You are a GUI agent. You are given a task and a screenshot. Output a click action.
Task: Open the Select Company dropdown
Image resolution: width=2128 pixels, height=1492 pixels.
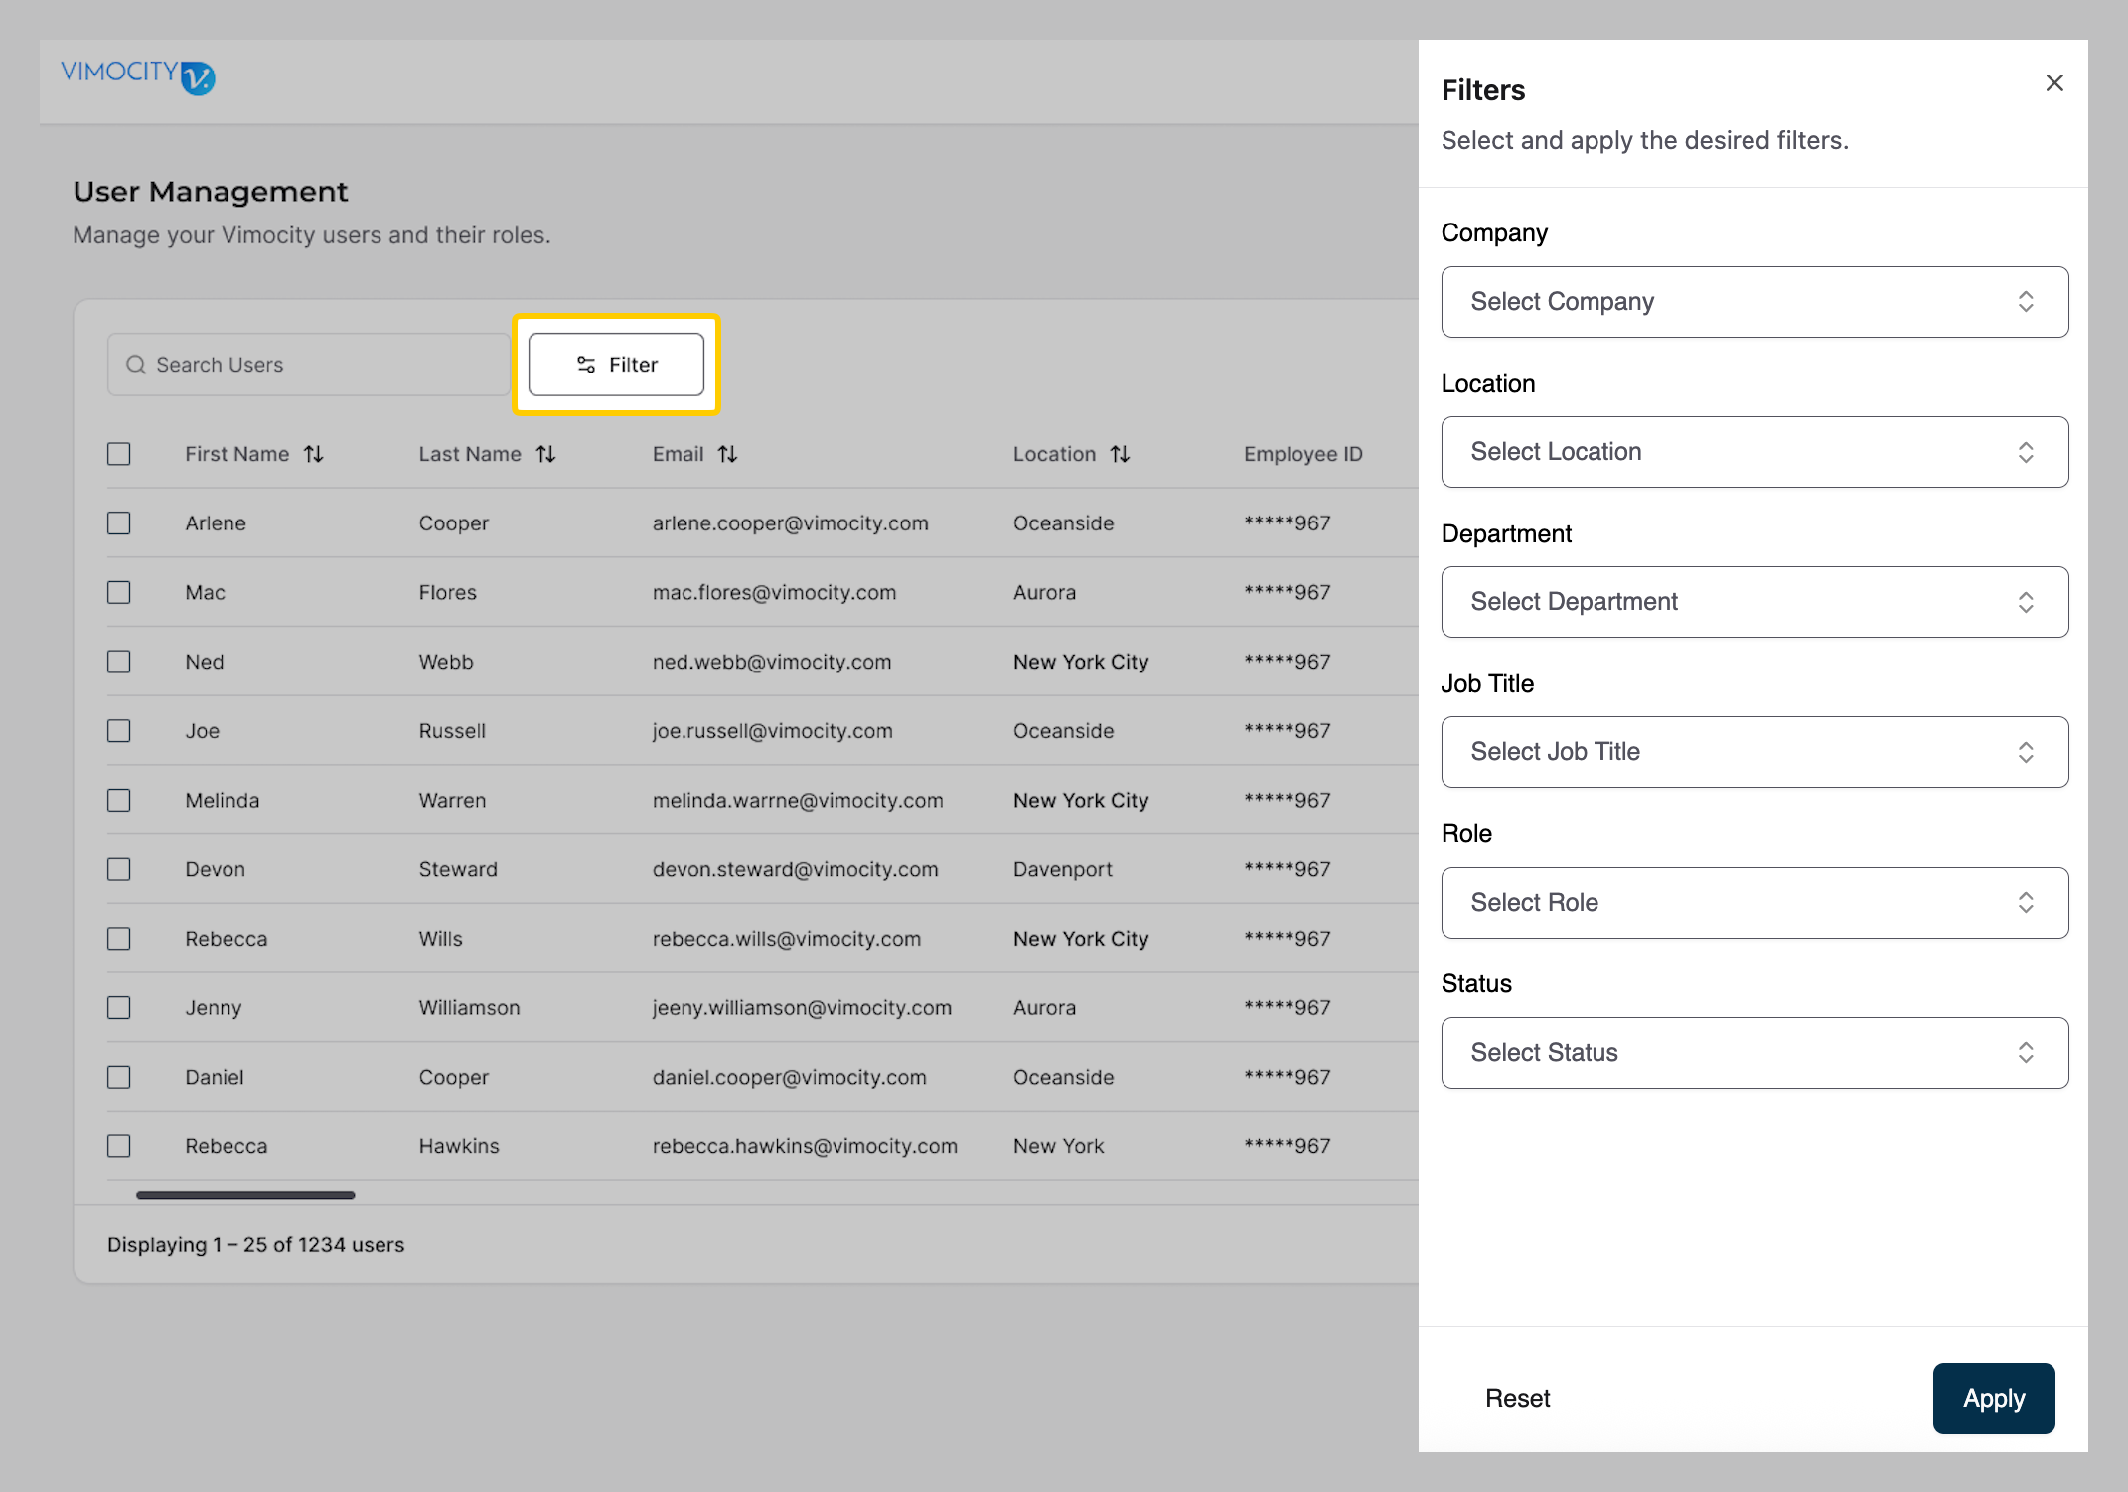(1754, 302)
